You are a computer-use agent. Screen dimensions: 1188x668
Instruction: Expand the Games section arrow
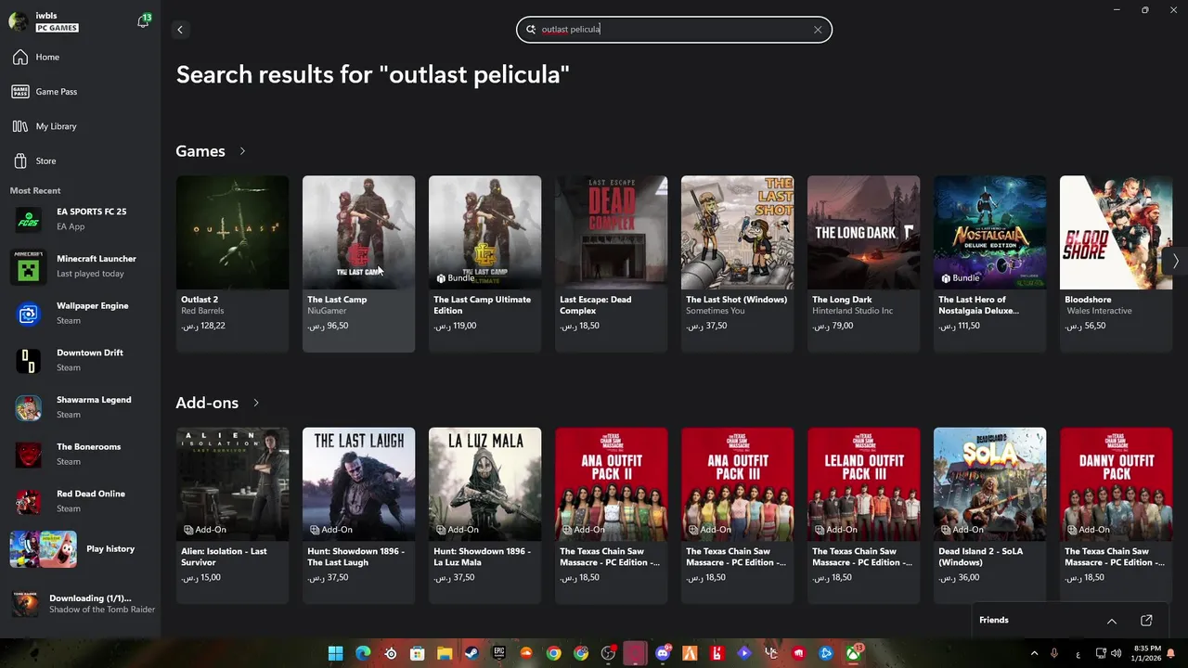(x=242, y=151)
